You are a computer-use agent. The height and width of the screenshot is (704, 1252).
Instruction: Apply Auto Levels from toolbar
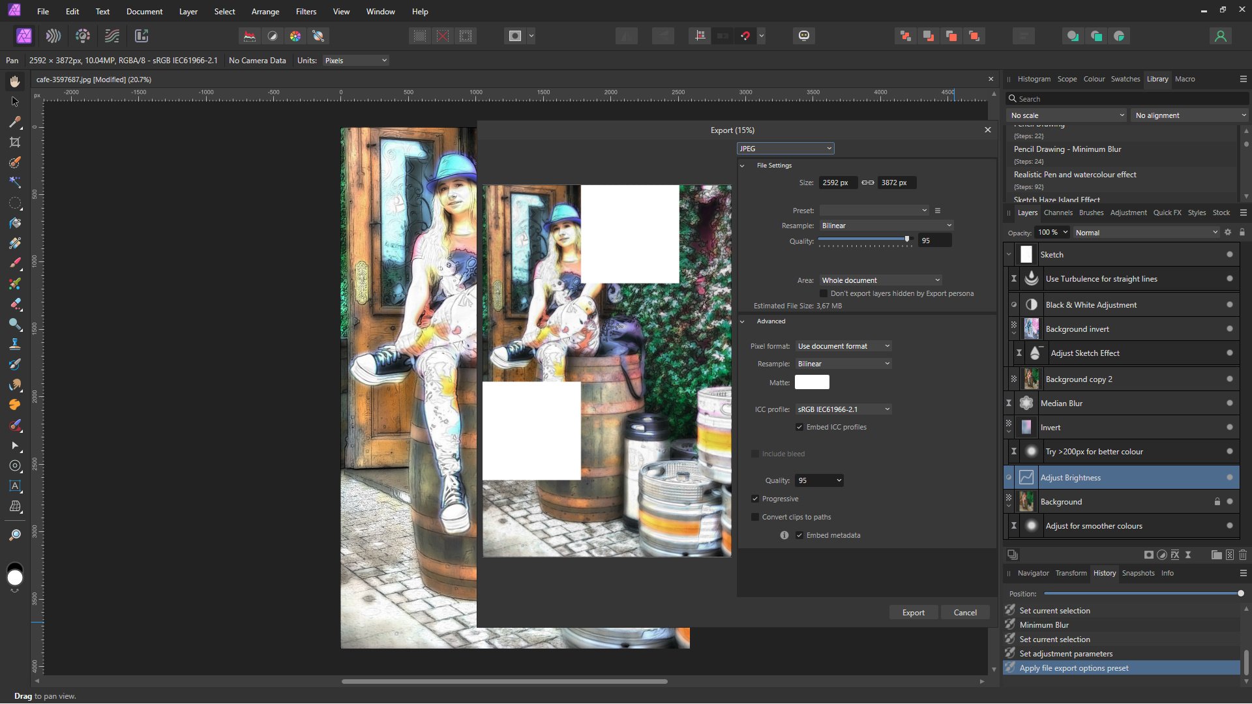pos(249,36)
